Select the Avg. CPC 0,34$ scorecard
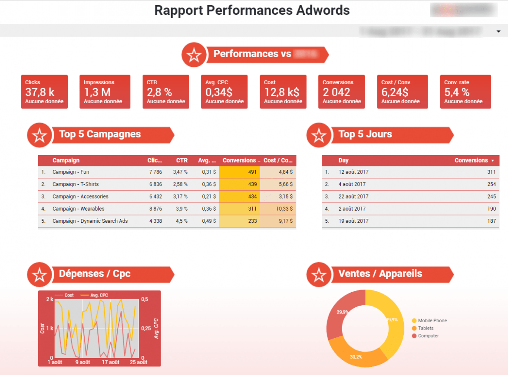This screenshot has height=375, width=508. 224,92
